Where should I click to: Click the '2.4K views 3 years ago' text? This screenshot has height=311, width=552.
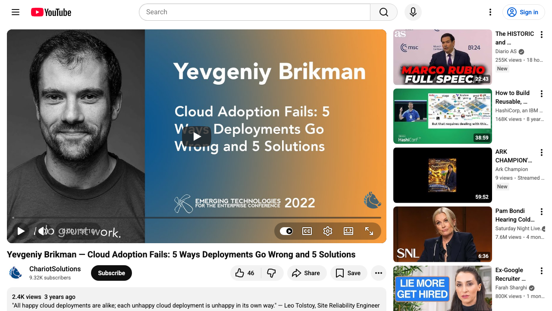(x=44, y=297)
